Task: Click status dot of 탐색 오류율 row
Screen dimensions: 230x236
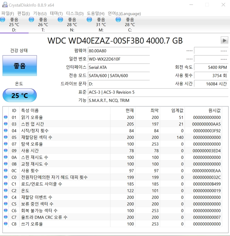Action: tap(6, 144)
